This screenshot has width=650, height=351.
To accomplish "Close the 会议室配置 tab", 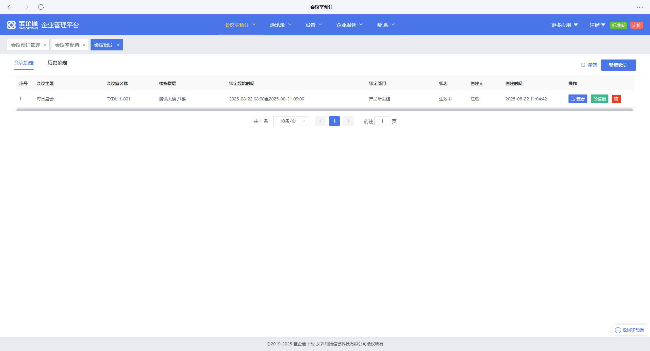I will (x=84, y=45).
